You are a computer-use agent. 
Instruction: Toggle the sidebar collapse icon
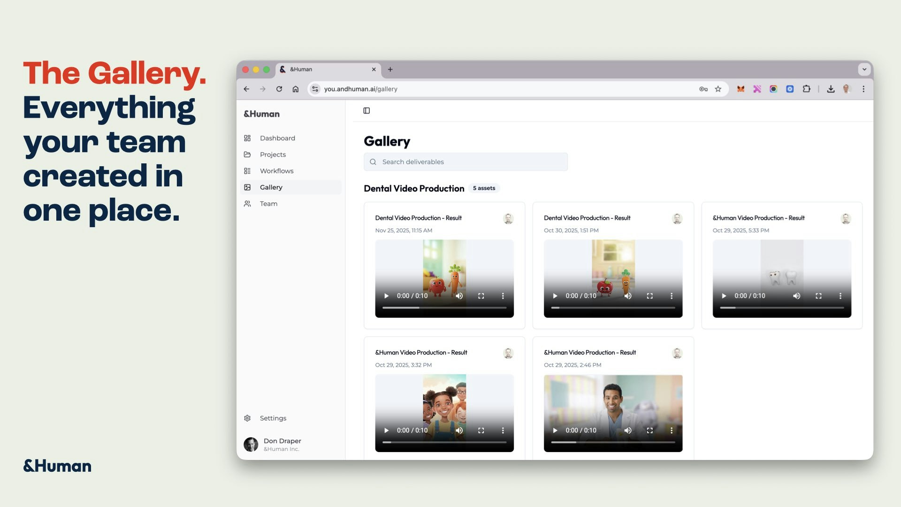[x=367, y=111]
